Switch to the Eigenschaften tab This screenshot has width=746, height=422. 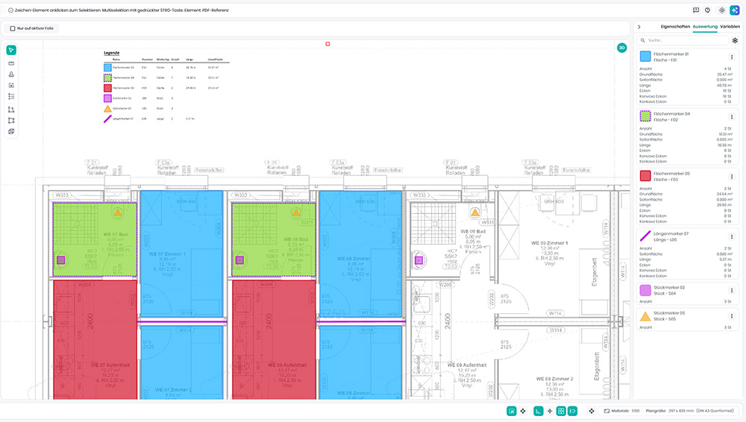click(x=675, y=27)
